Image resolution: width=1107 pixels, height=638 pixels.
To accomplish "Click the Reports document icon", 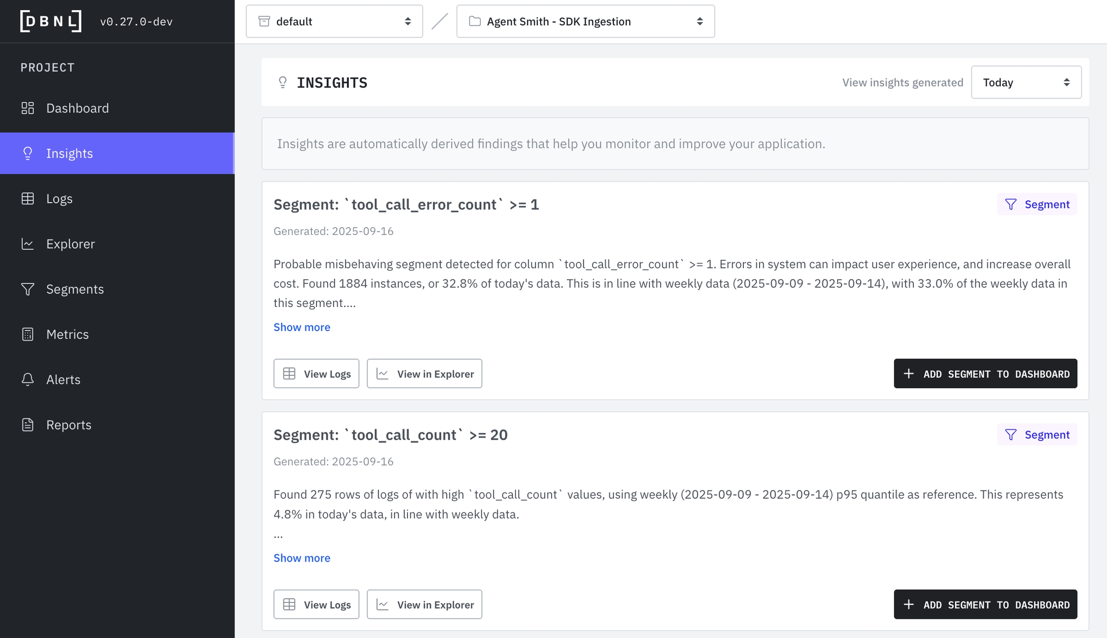I will [x=28, y=425].
